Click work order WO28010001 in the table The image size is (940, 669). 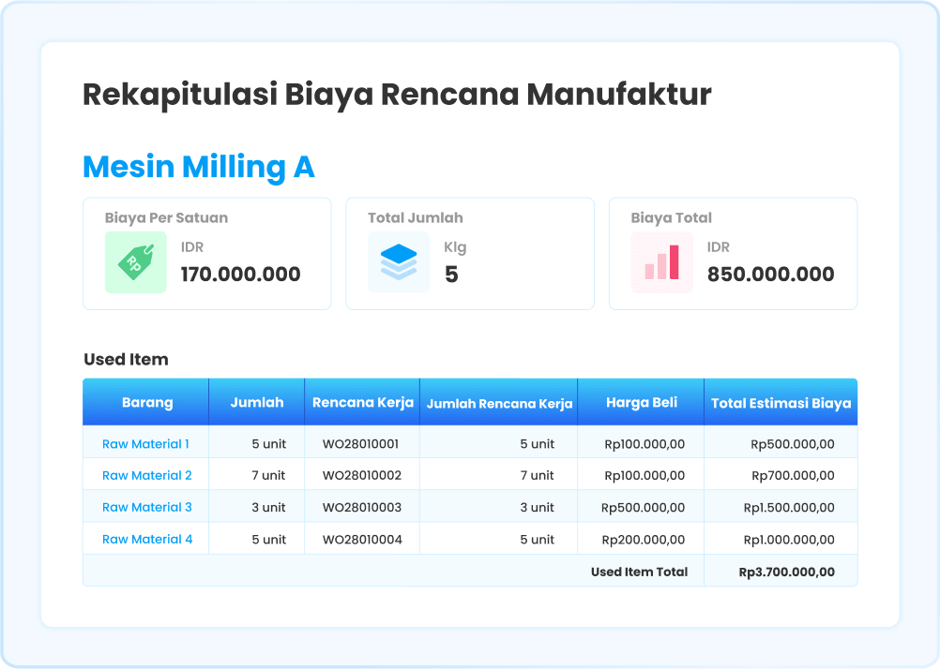(x=362, y=443)
